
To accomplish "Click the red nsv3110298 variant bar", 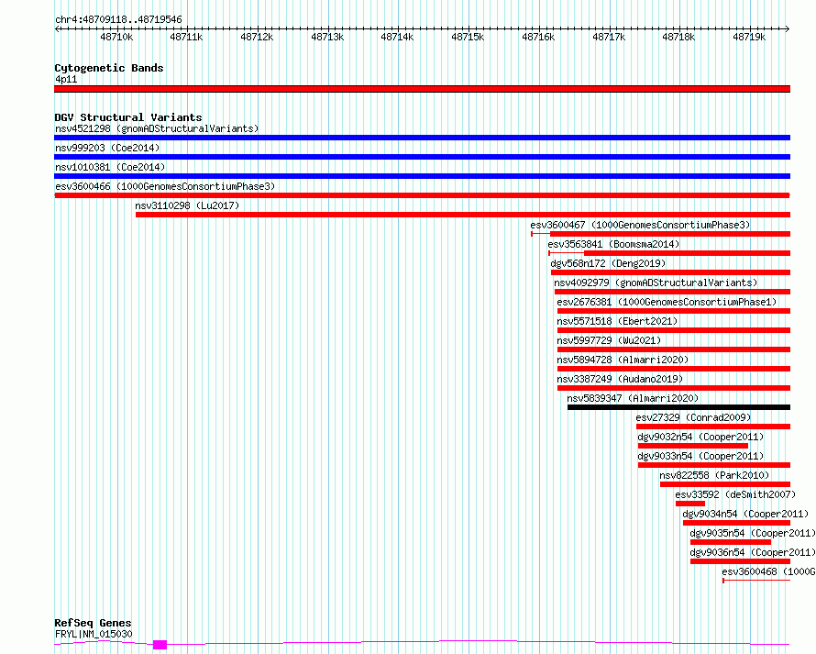I will tap(463, 215).
